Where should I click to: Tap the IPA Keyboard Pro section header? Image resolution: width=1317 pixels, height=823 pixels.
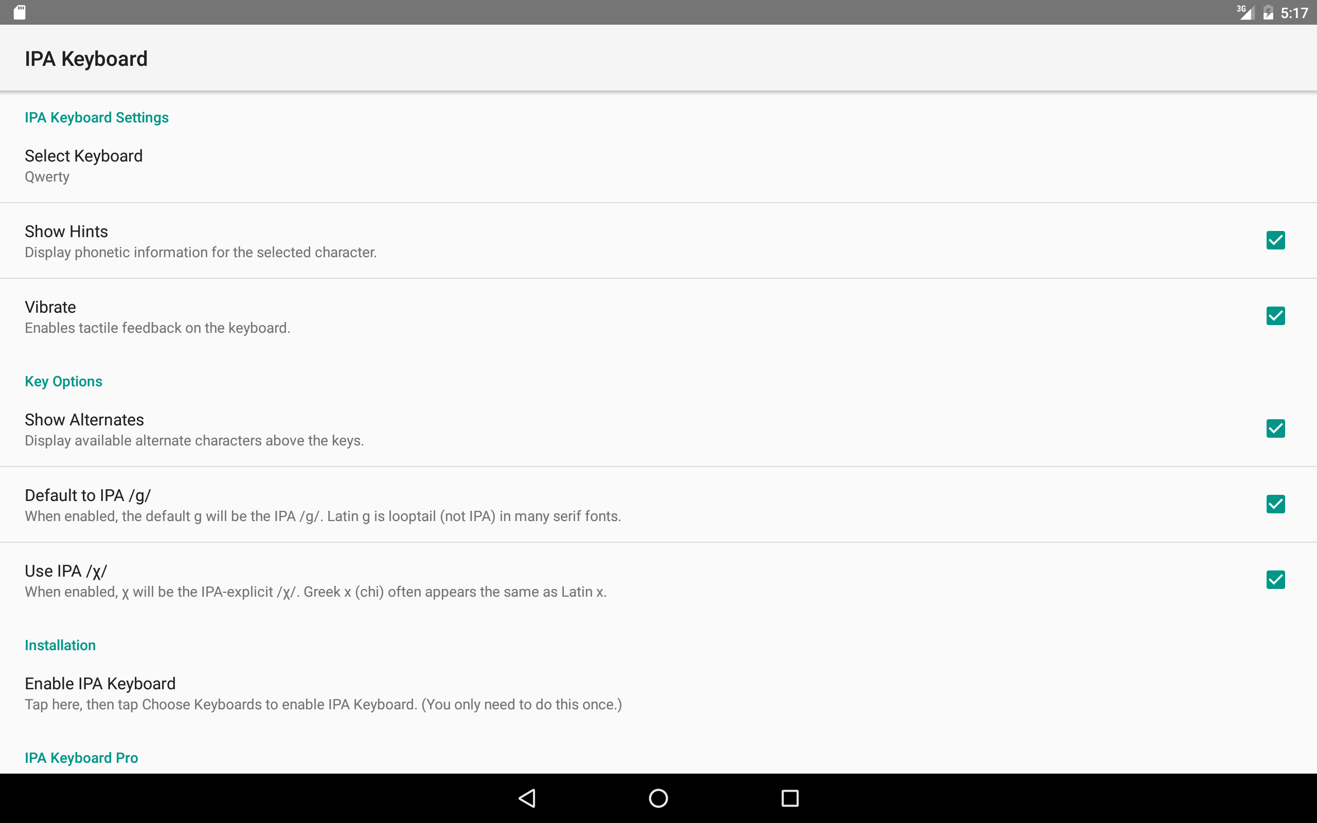(81, 758)
